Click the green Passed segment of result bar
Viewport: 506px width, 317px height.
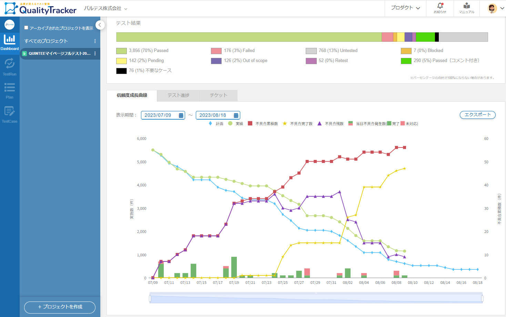[249, 37]
